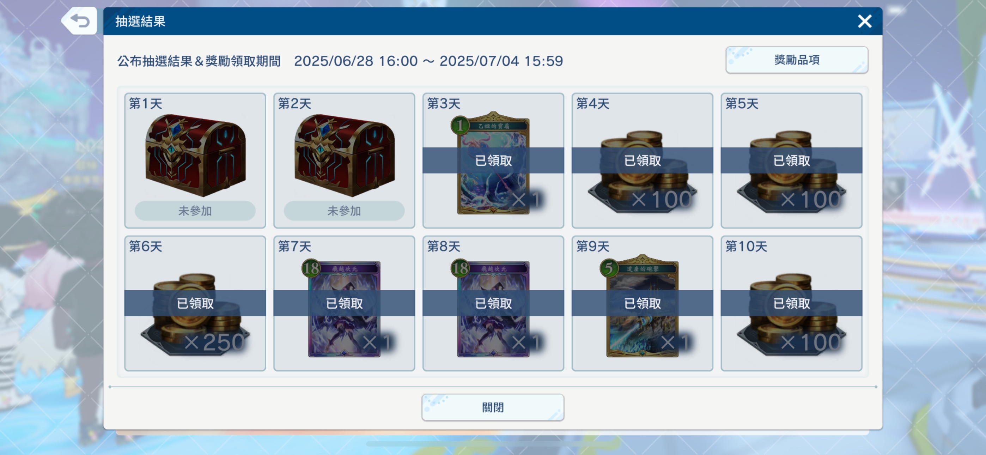Select the 第6天 coins x250 icon
This screenshot has width=986, height=455.
[195, 314]
